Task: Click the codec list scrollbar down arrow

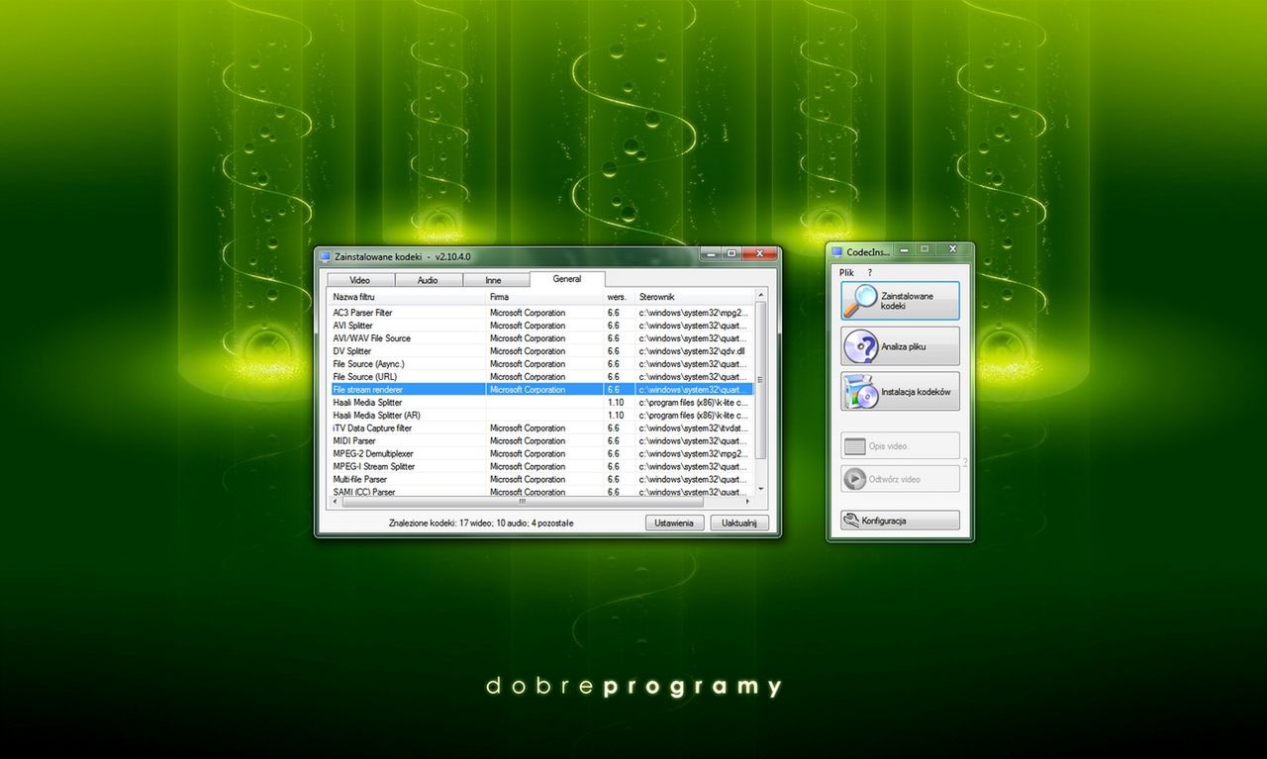Action: [x=761, y=489]
